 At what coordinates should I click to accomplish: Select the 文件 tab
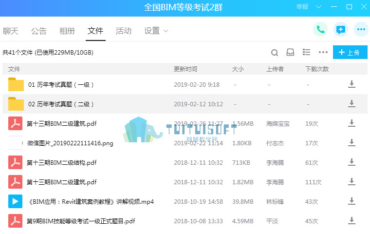pyautogui.click(x=95, y=31)
